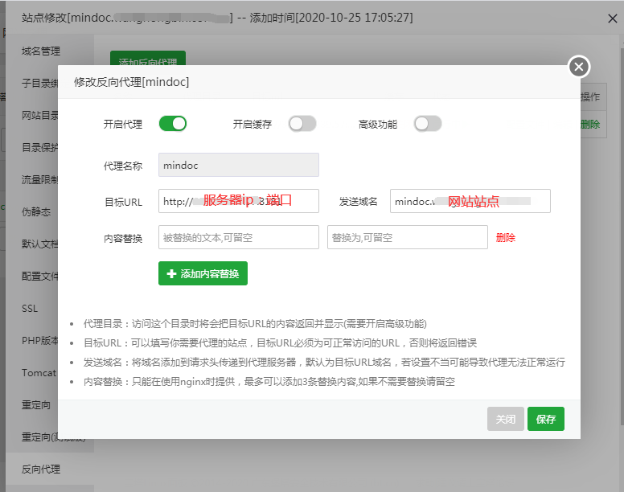Delete the content replacement row via red 删除
Screen dimensions: 624x492
pyautogui.click(x=506, y=238)
